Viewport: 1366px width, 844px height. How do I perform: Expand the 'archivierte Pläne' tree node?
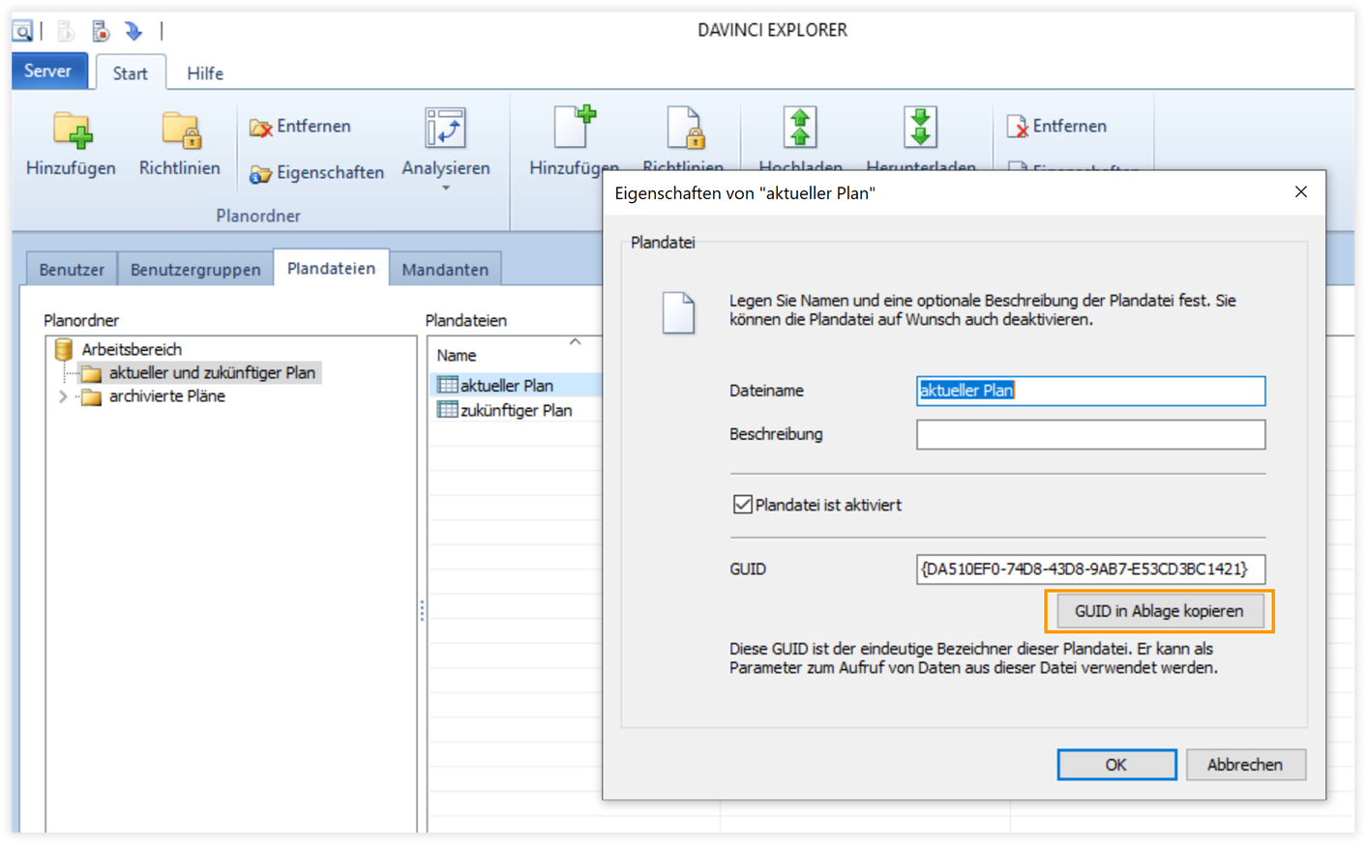[63, 397]
